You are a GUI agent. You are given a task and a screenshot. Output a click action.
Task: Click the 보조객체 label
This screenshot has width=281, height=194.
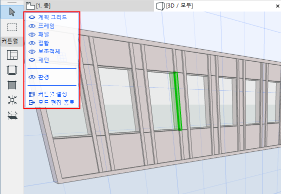49,51
